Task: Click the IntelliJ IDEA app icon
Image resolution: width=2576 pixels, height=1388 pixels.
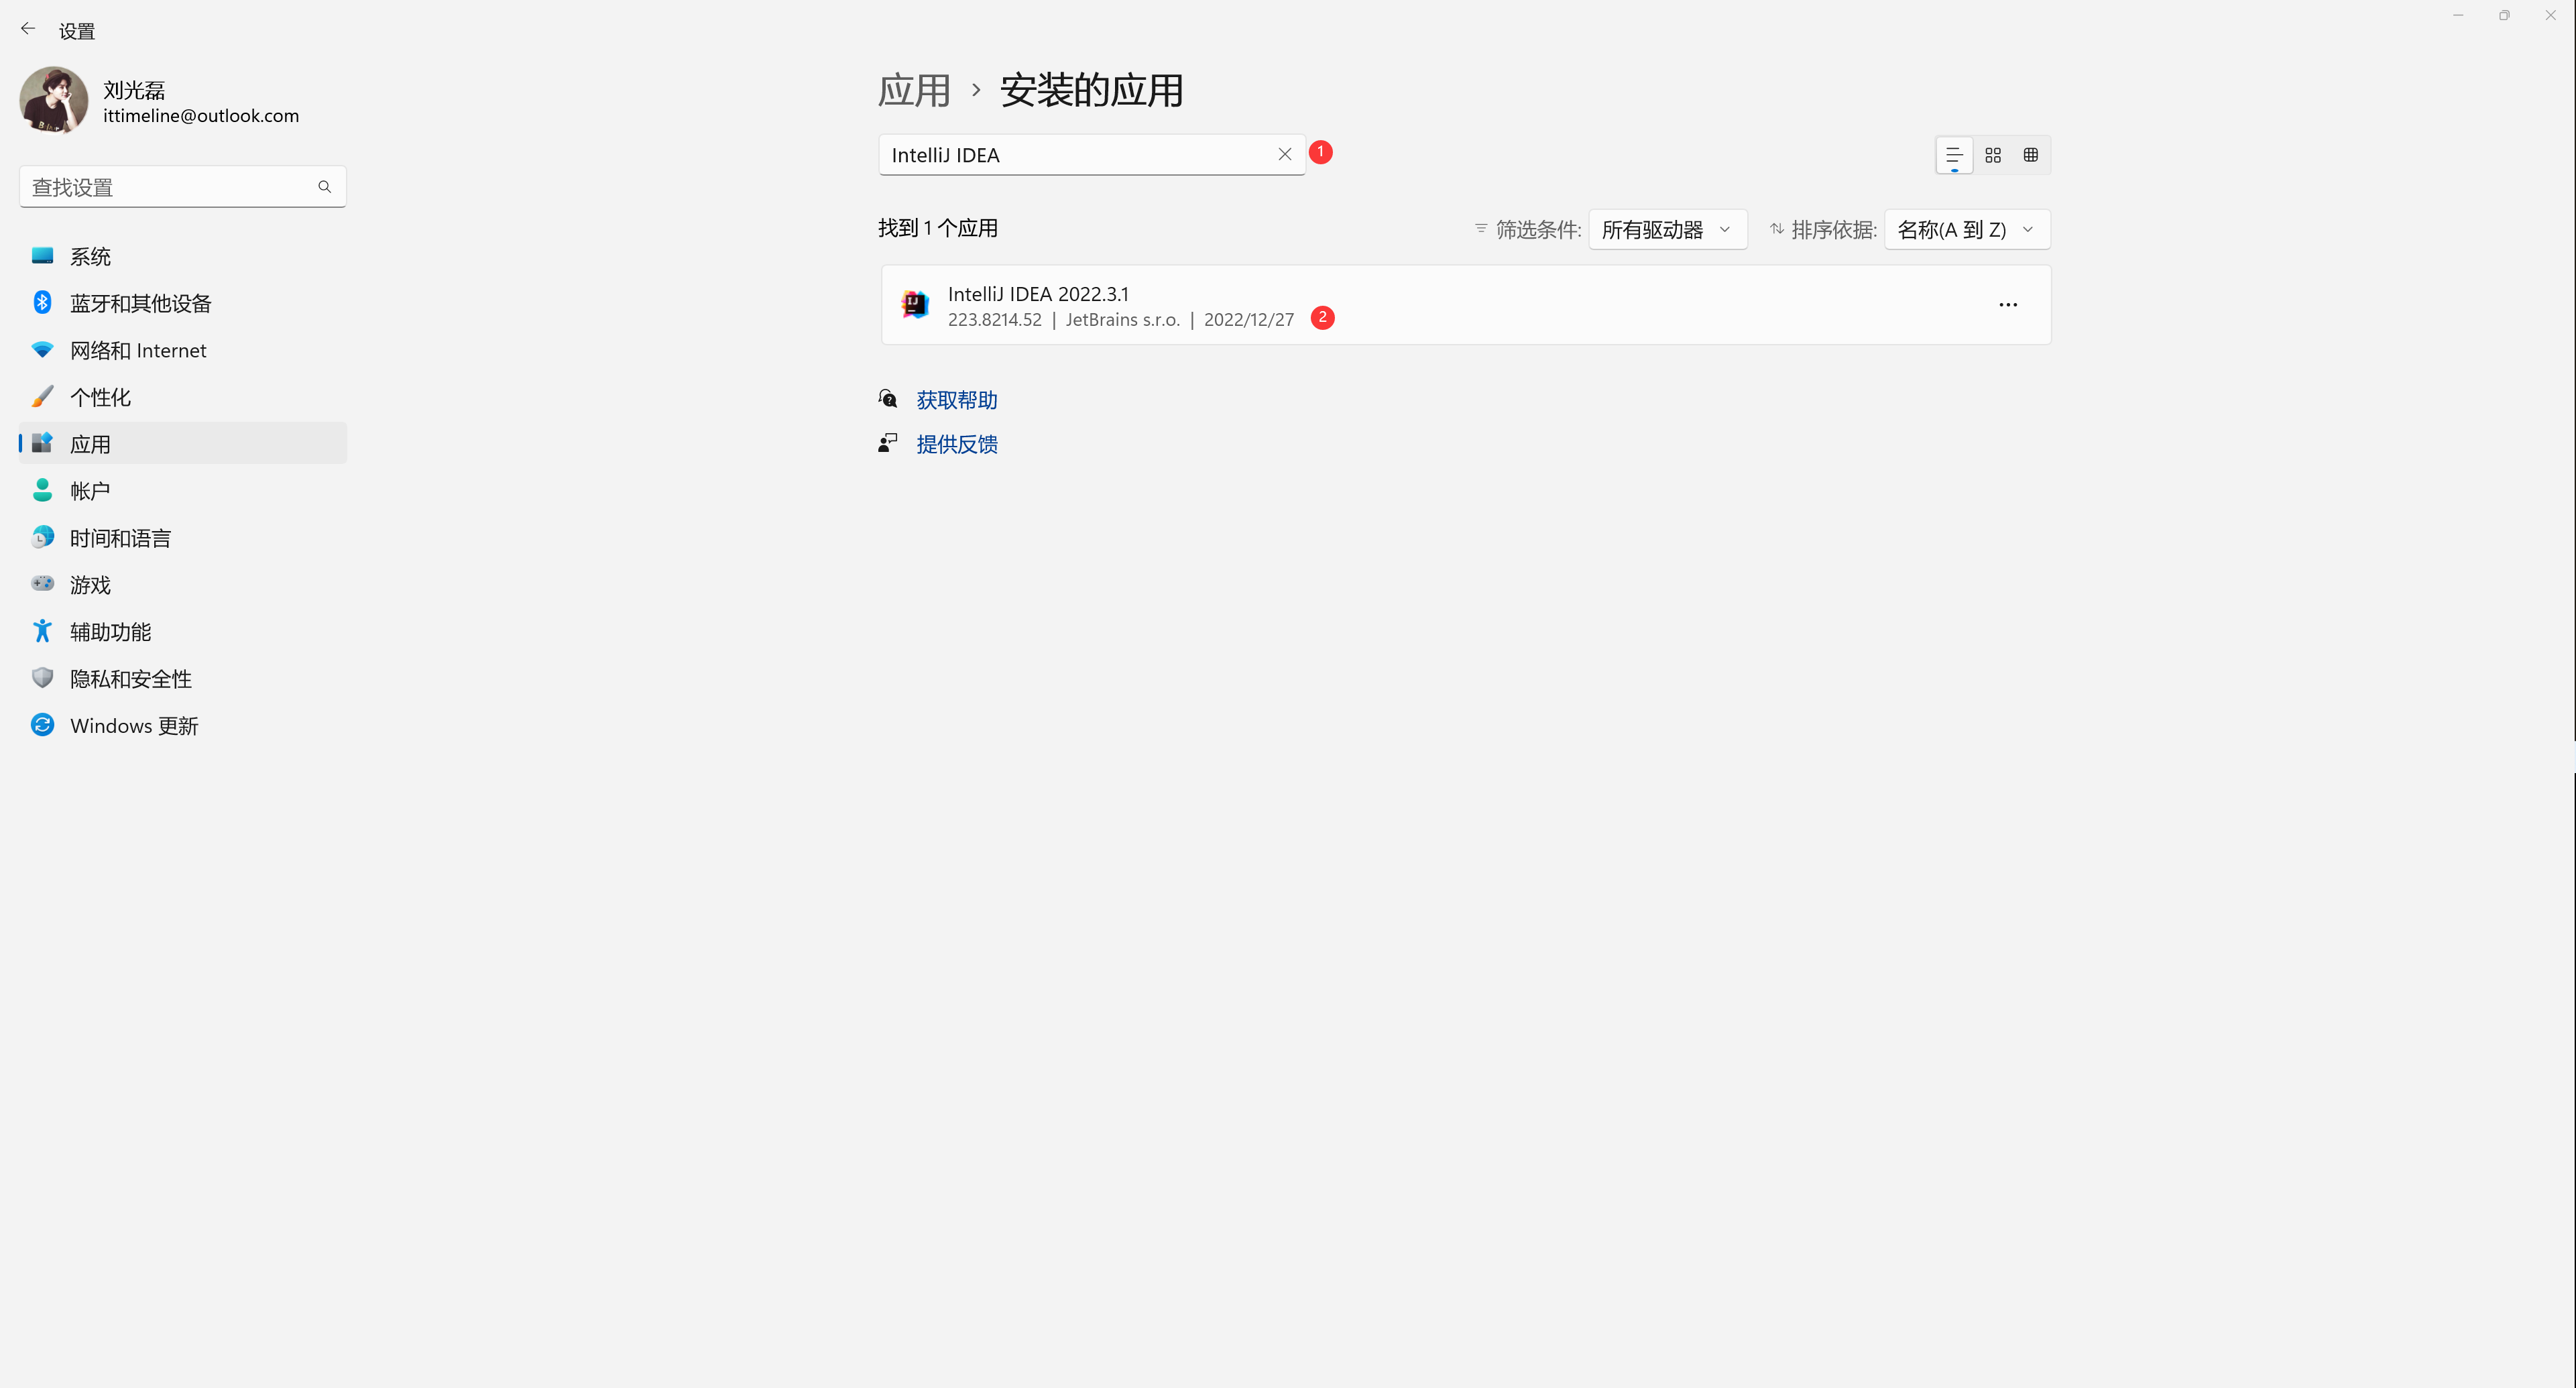Action: pos(915,304)
